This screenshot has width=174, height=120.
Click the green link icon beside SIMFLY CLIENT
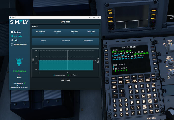(24, 83)
